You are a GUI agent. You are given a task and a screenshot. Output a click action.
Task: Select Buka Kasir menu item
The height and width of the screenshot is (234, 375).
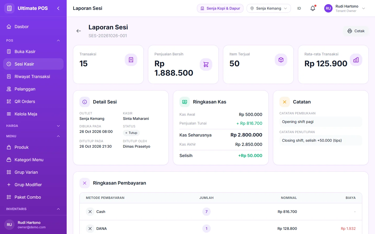pyautogui.click(x=33, y=51)
